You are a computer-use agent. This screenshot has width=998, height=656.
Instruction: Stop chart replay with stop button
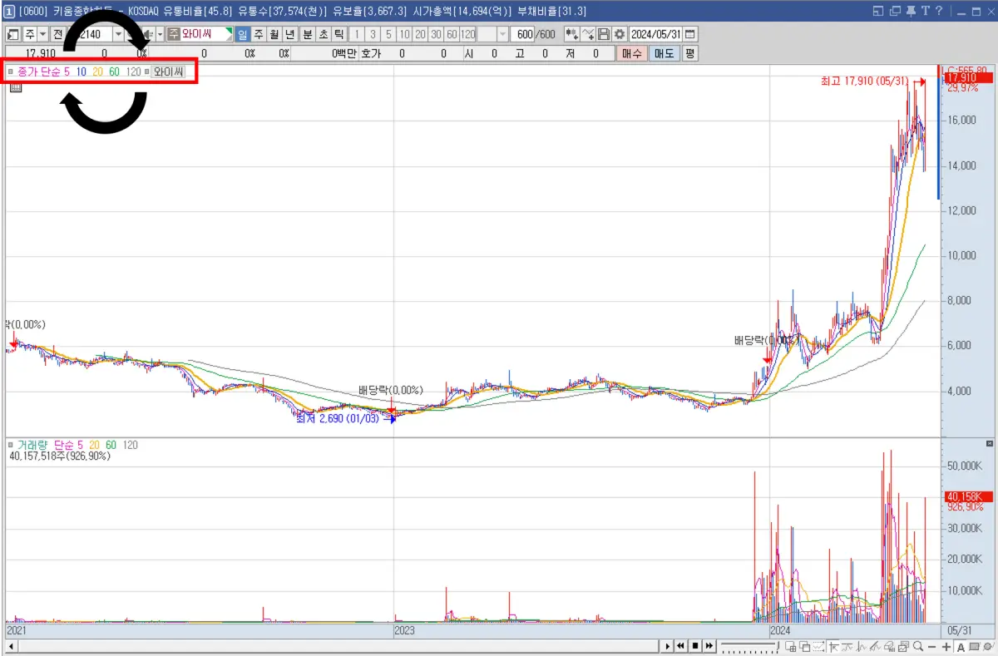[695, 646]
